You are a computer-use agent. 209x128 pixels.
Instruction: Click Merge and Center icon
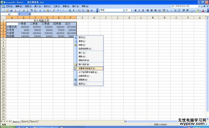(159, 10)
